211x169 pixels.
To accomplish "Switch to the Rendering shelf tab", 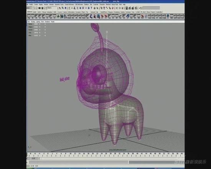I will [117, 12].
